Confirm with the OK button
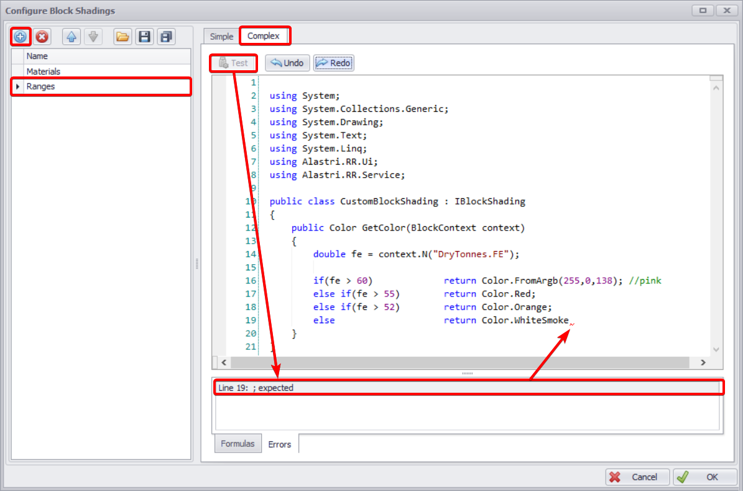Screen dimensions: 743x491 click(704, 477)
